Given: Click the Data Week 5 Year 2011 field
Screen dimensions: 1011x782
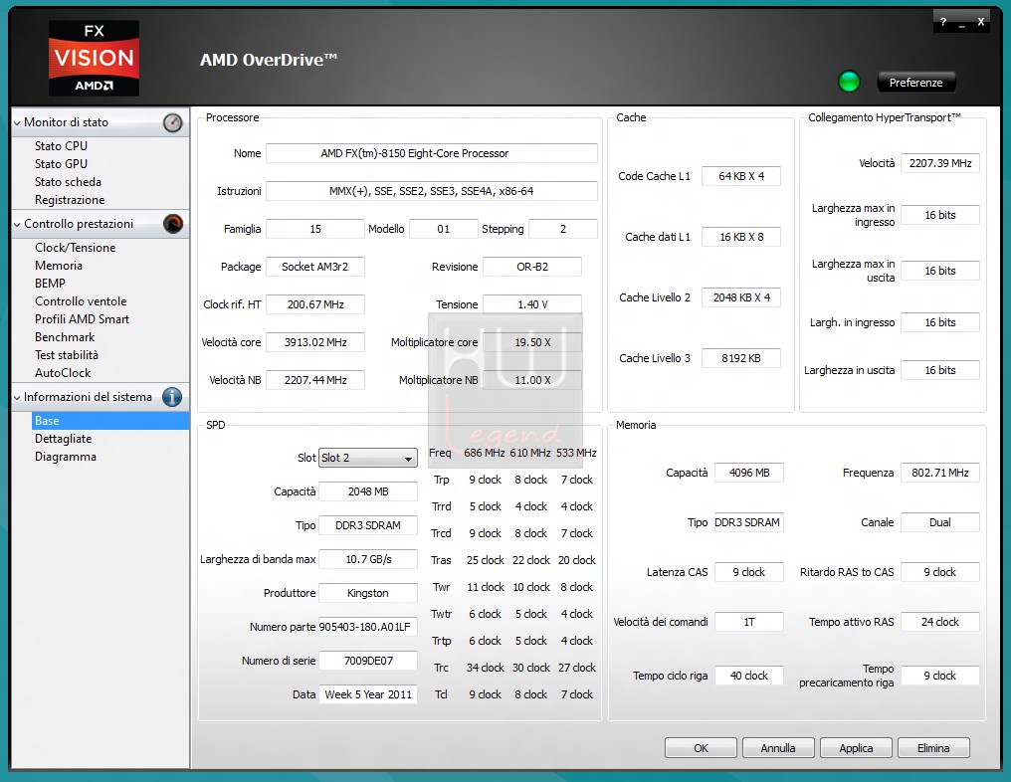Looking at the screenshot, I should (368, 694).
